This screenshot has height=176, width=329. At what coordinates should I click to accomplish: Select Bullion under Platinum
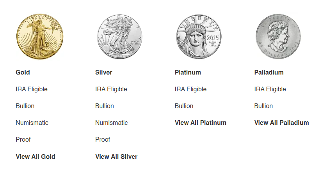[184, 106]
